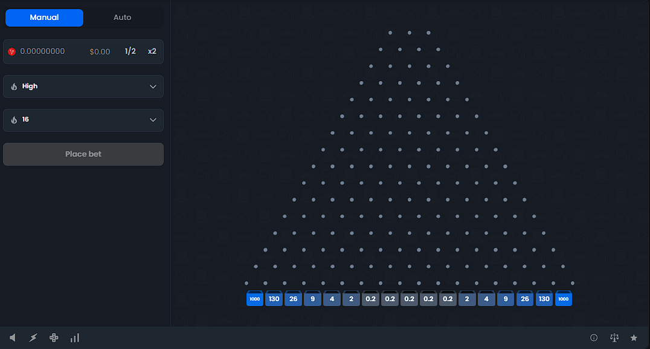Expand the High risk level dropdown
This screenshot has height=349, width=650.
pyautogui.click(x=83, y=86)
